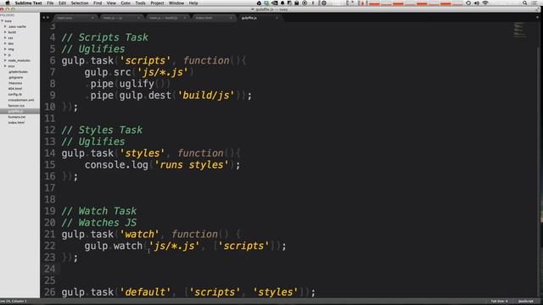Close the first main.scss tab
This screenshot has height=305, width=543.
point(92,18)
